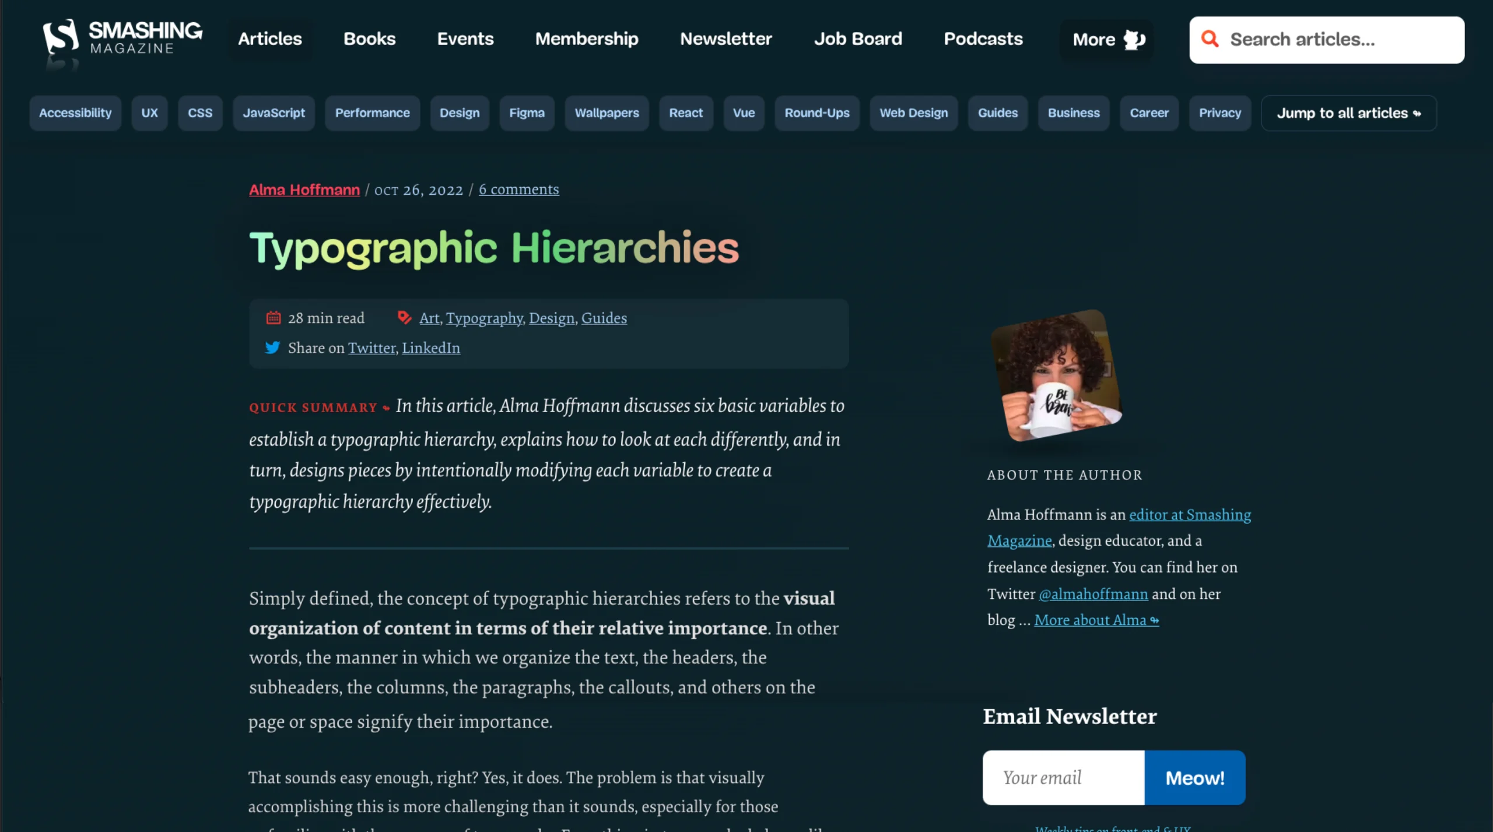Open the 6 comments link
The height and width of the screenshot is (832, 1493).
(518, 189)
